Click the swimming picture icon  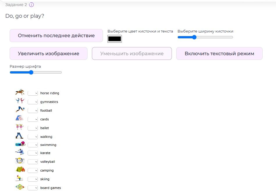20,144
